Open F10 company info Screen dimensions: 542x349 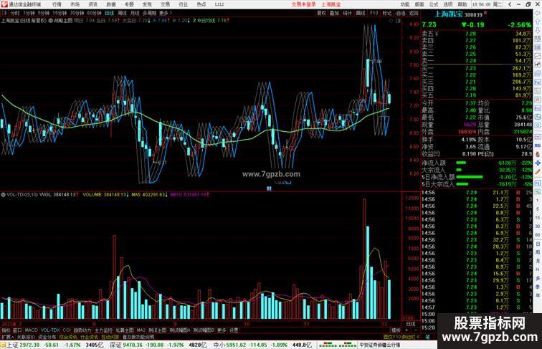[374, 13]
